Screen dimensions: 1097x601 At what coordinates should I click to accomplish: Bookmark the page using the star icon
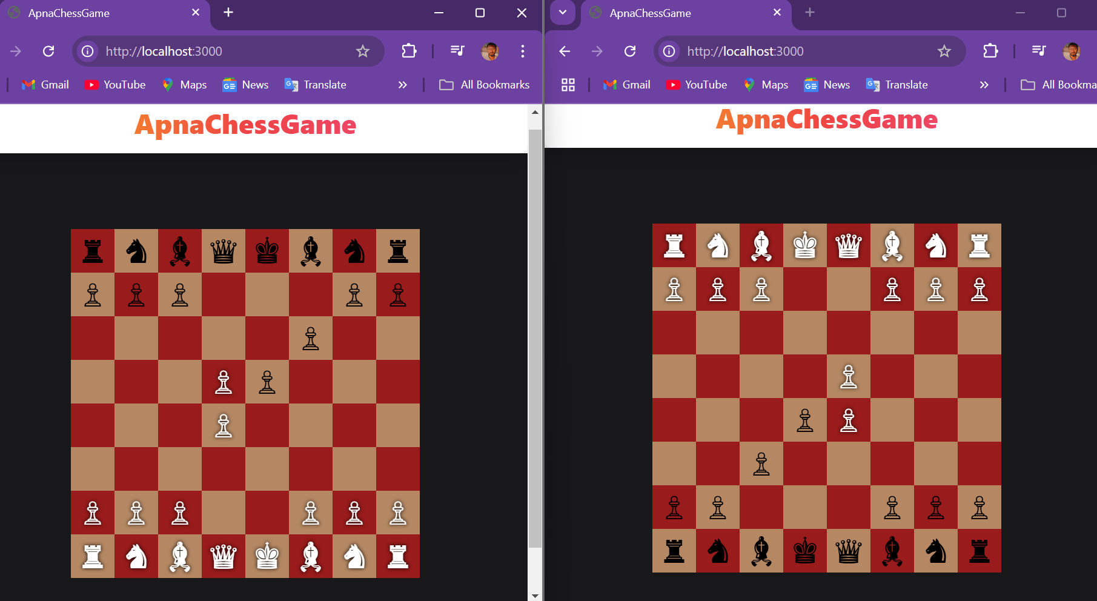362,51
